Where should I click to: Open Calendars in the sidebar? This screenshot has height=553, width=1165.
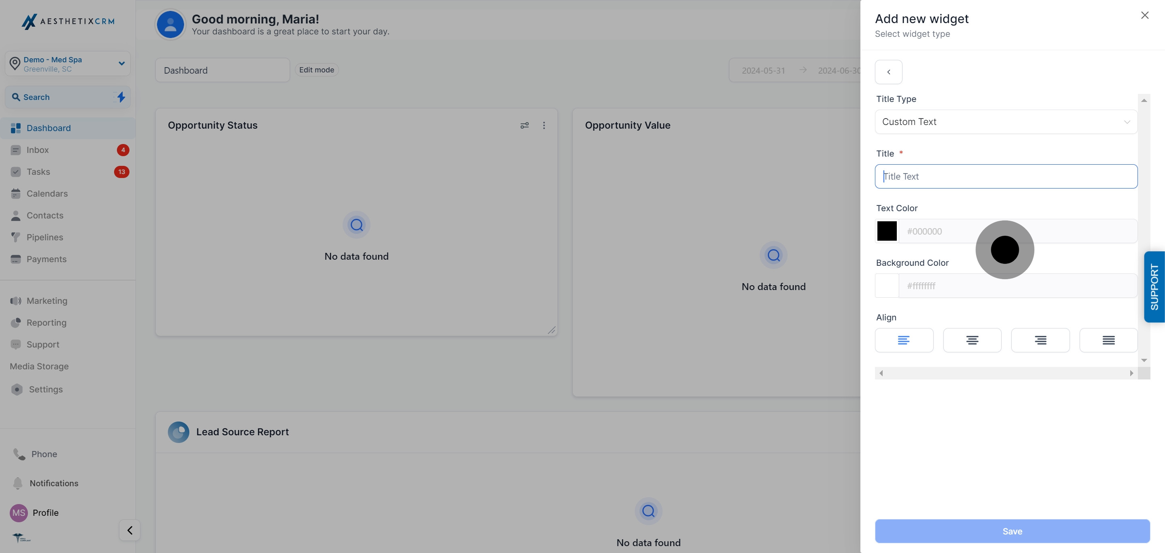click(68, 193)
